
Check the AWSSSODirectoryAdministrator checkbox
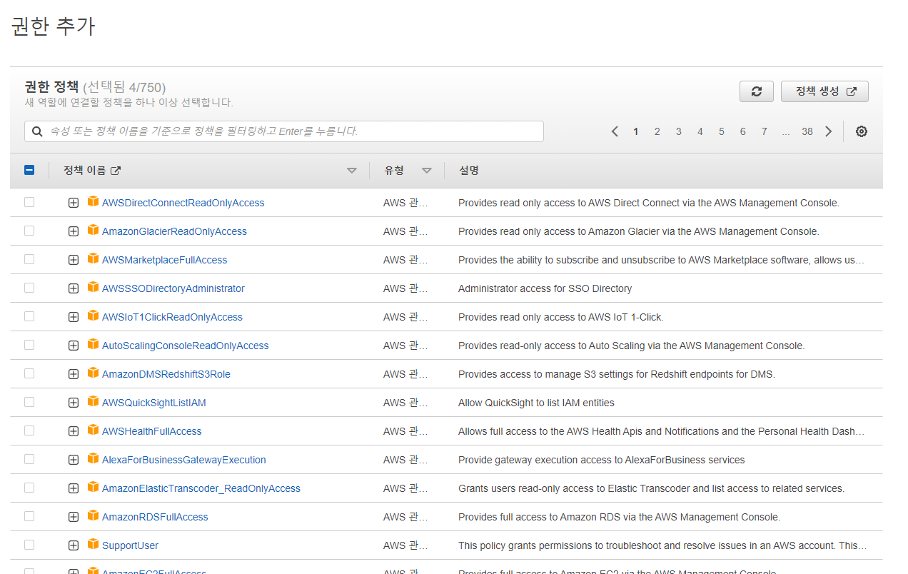(29, 288)
